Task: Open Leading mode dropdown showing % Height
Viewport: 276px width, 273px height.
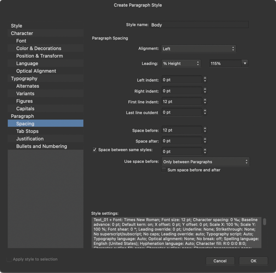Action: [x=181, y=64]
